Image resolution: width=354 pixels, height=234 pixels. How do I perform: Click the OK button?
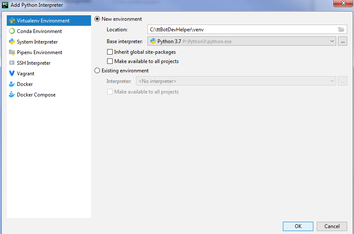pos(298,226)
